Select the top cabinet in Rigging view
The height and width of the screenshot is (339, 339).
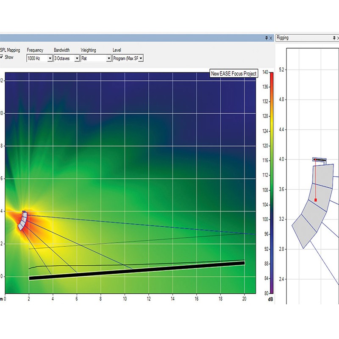pyautogui.click(x=323, y=176)
